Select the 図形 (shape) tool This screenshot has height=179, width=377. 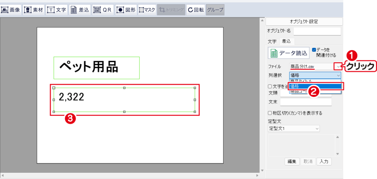[x=126, y=10]
